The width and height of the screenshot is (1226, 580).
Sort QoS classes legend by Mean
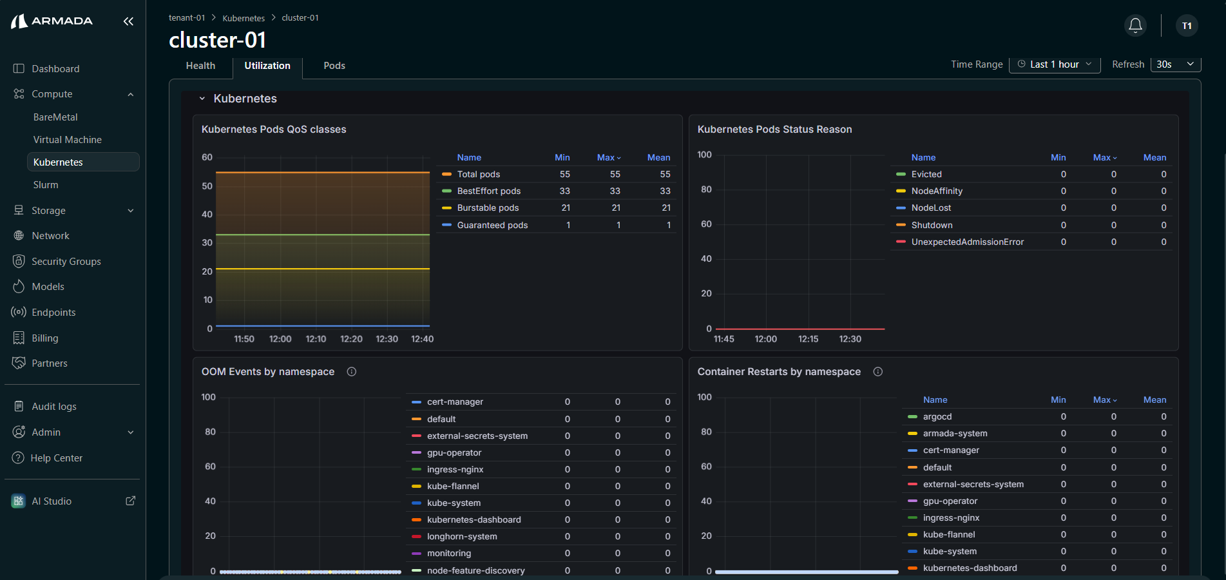(658, 158)
